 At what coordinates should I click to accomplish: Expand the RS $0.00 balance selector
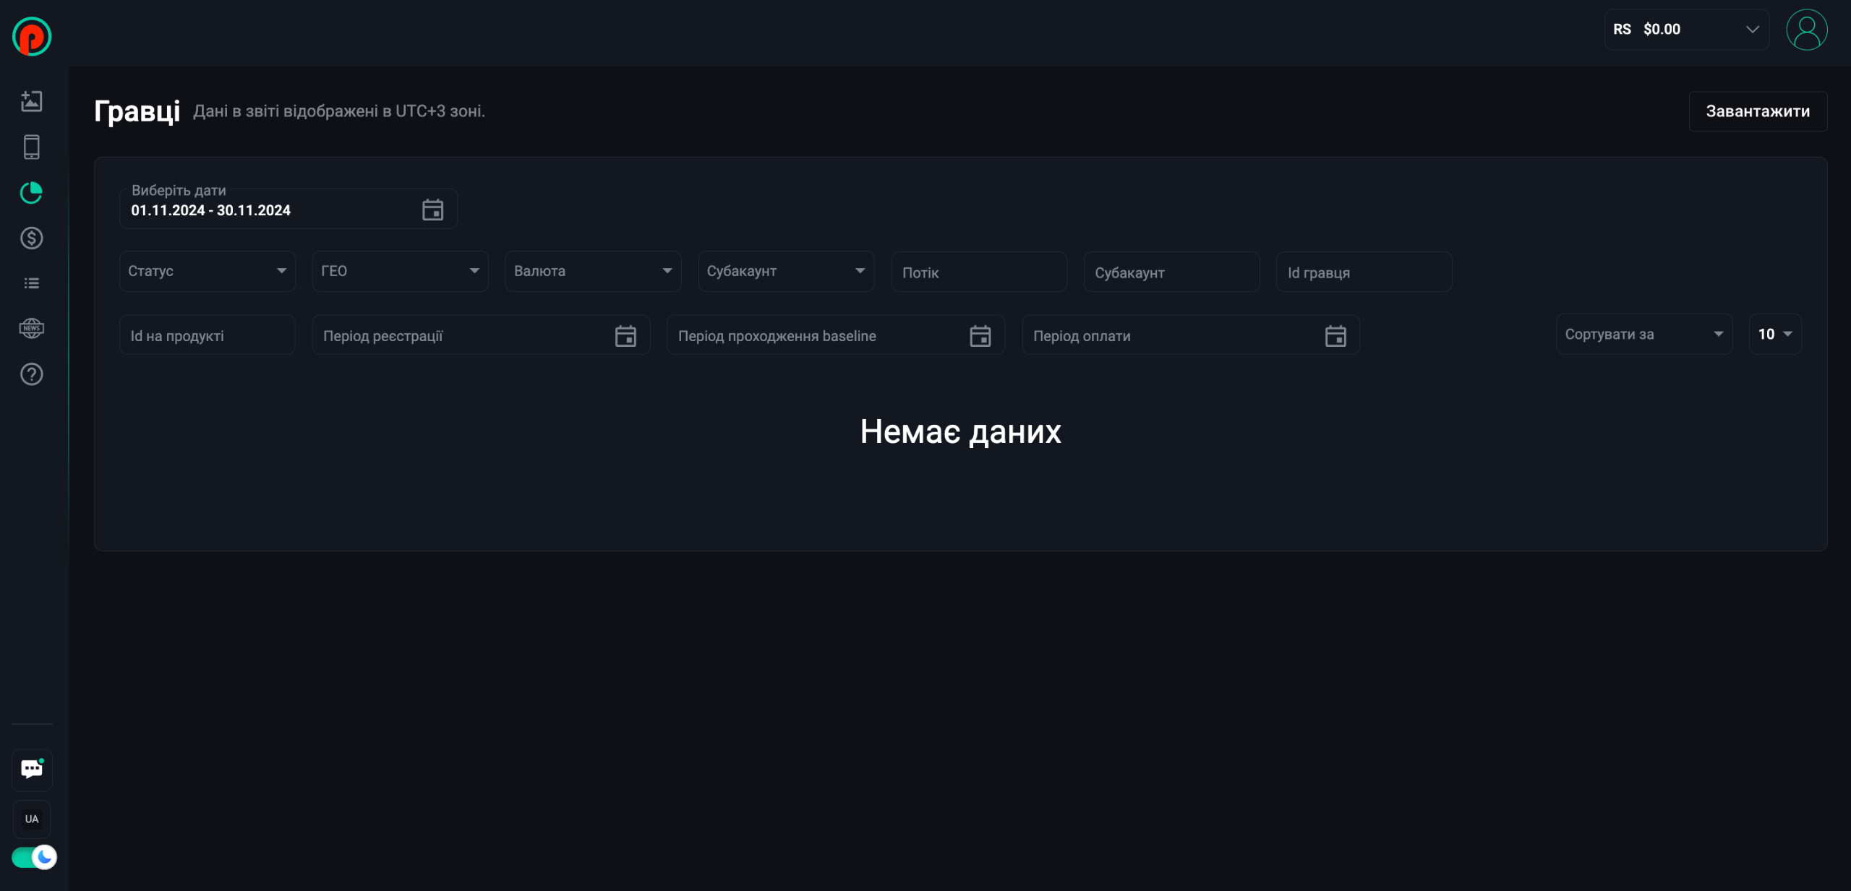tap(1686, 30)
